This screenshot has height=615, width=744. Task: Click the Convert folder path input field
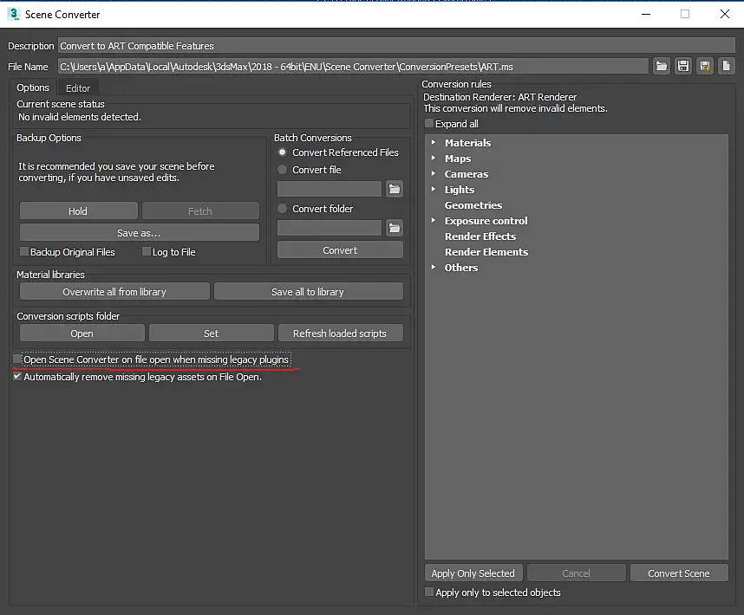point(330,228)
